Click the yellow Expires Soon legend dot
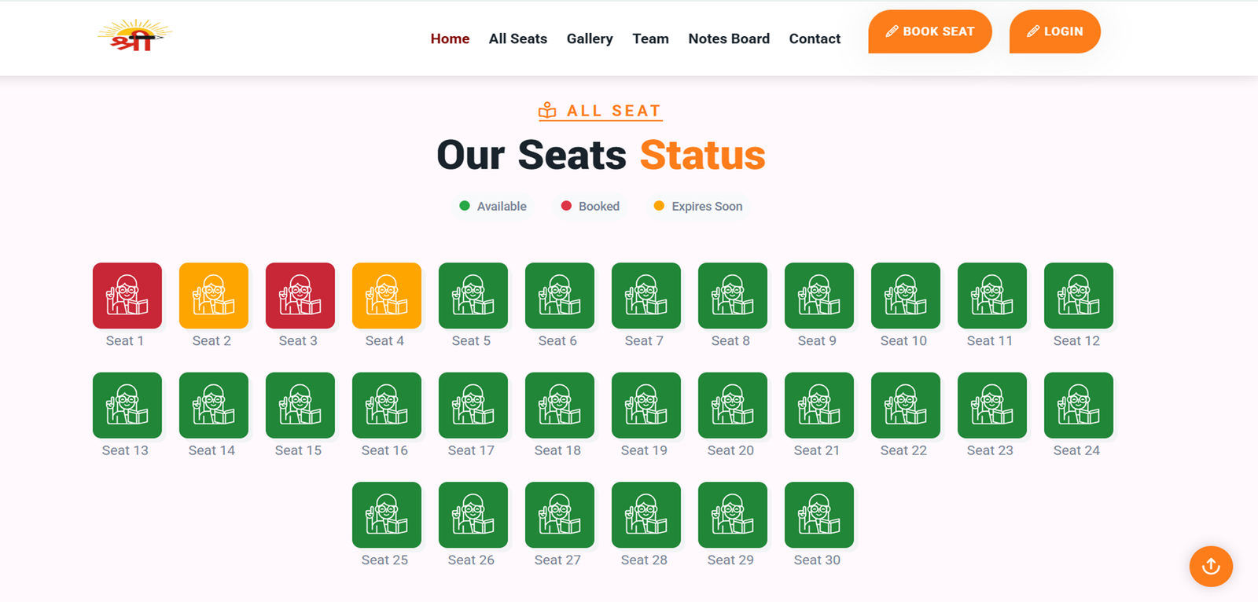The image size is (1258, 602). pos(659,206)
